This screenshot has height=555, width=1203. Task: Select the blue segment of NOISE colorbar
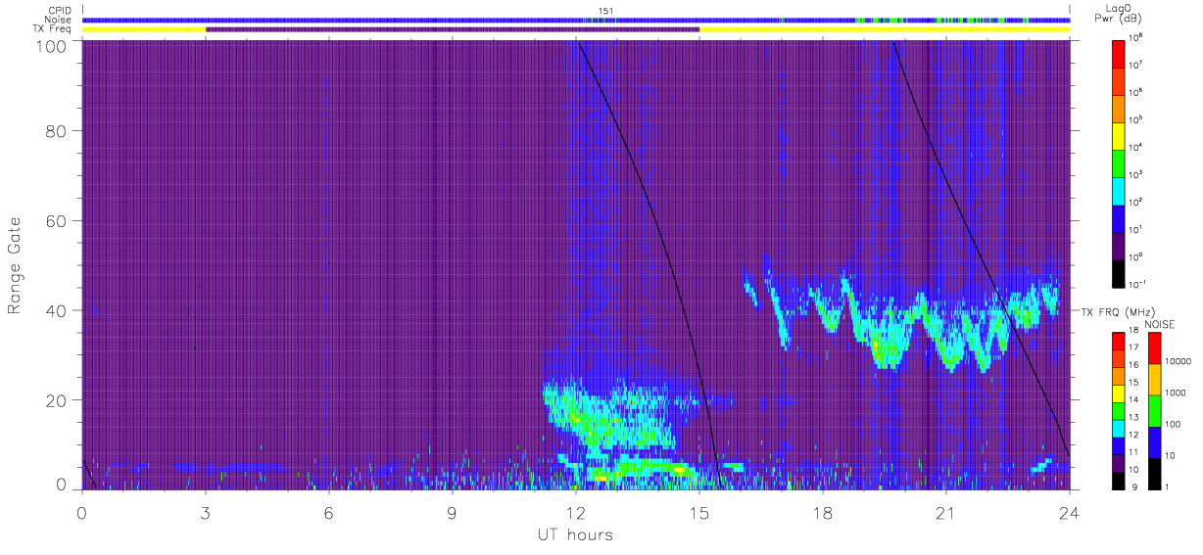[x=1154, y=442]
